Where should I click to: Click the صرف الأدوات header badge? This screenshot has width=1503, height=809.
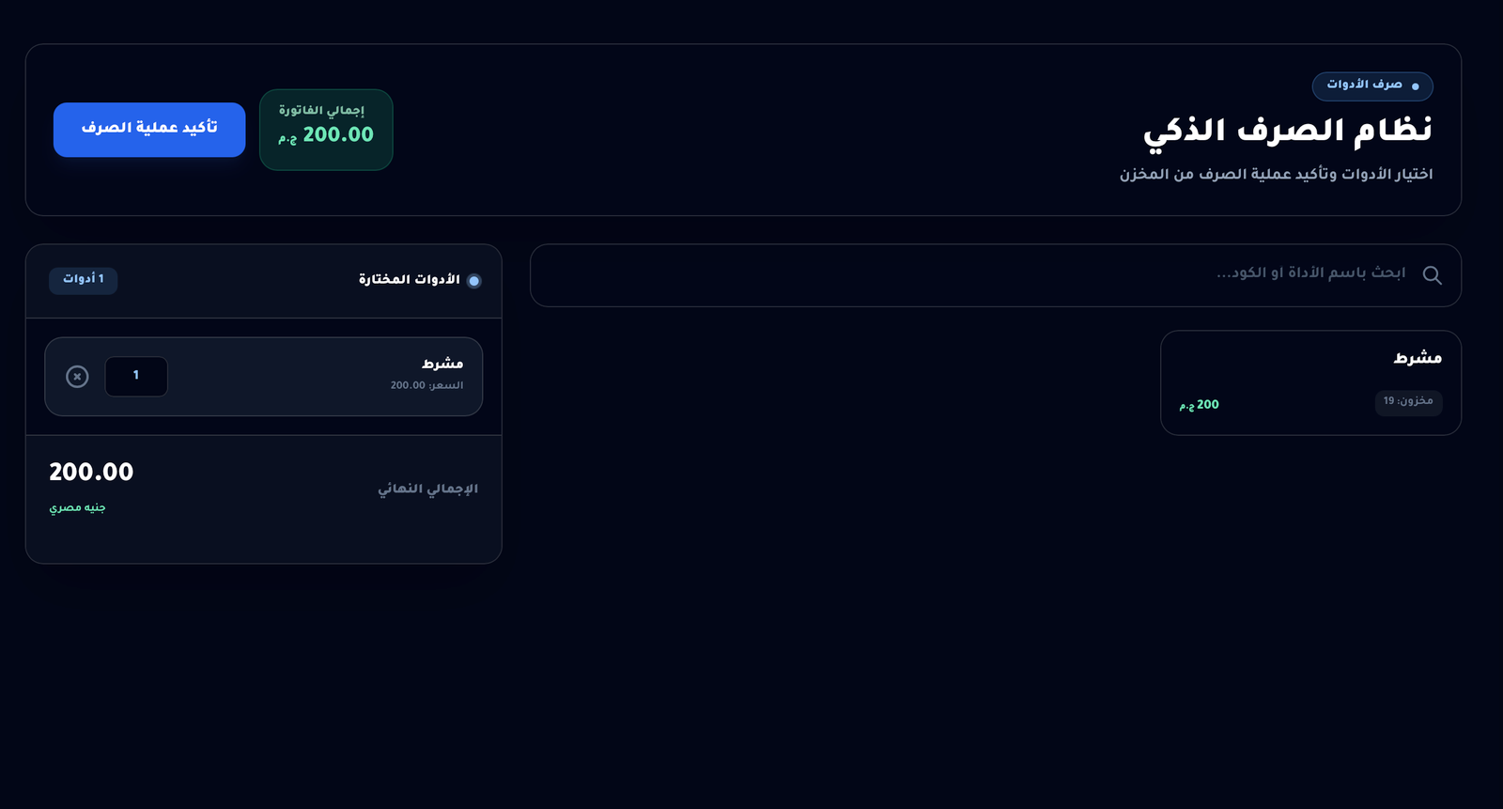click(x=1372, y=86)
